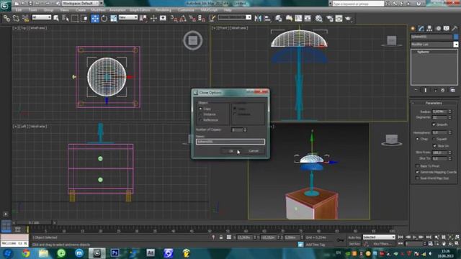Image resolution: width=461 pixels, height=259 pixels.
Task: Click the Bind to Space Warp tool
Action: click(26, 19)
